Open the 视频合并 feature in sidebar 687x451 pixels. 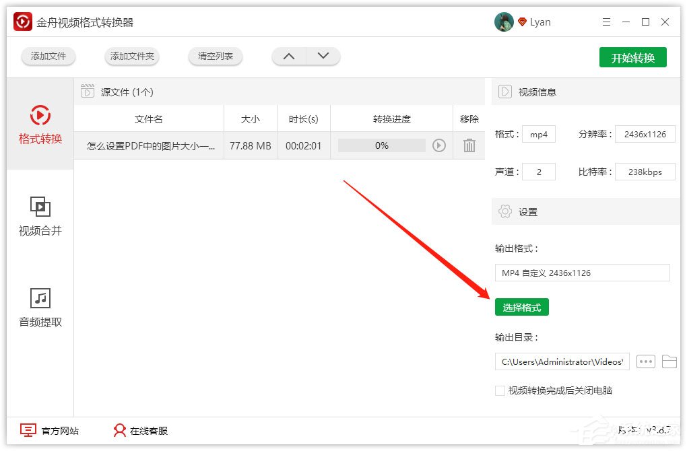pos(40,215)
